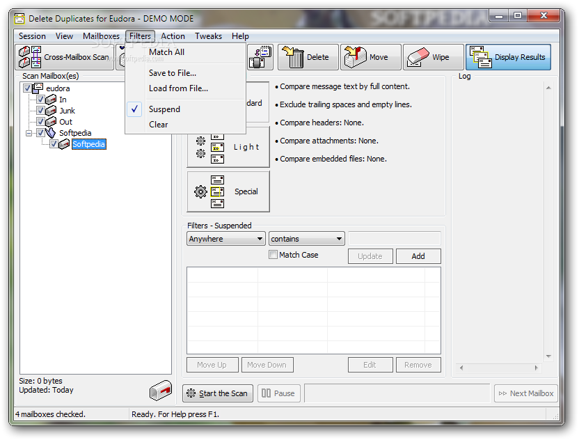Uncheck the highlighted Softpedia child mailbox checkbox

pos(54,143)
